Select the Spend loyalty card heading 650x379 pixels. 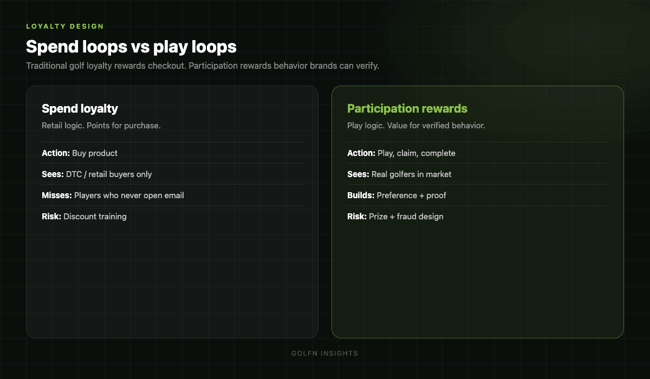coord(80,109)
